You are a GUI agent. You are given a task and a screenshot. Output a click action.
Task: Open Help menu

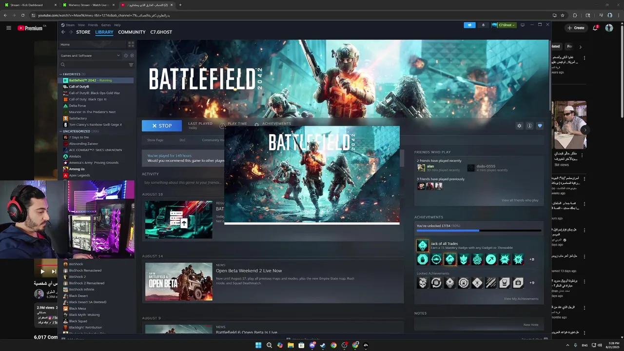(117, 25)
